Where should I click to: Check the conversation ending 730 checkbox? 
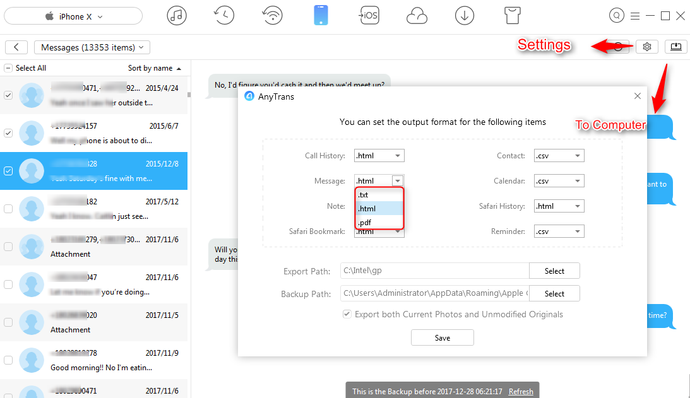[x=8, y=246]
